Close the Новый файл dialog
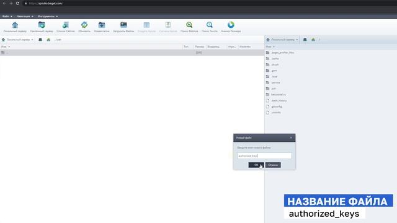This screenshot has width=397, height=223. tap(291, 138)
